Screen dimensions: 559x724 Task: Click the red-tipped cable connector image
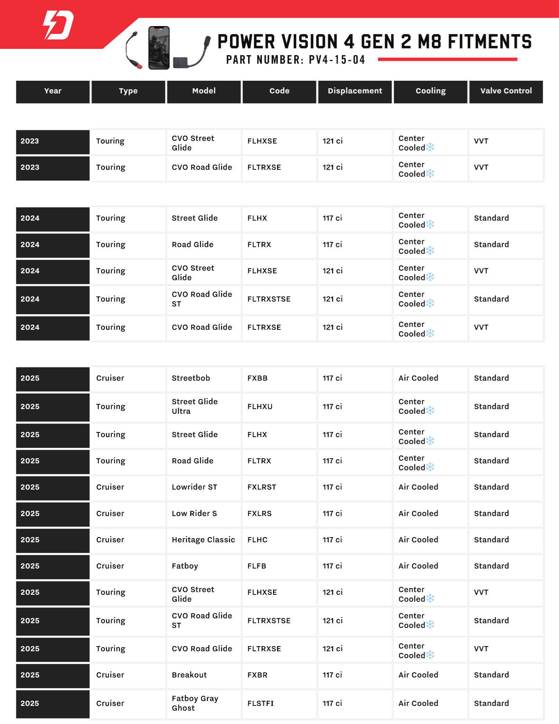coord(133,51)
